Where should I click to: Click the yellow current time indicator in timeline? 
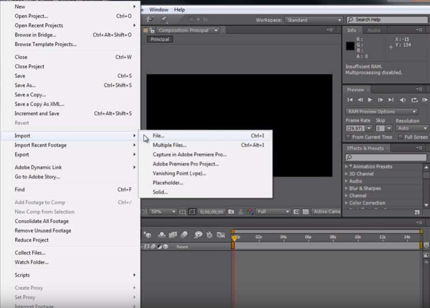[234, 238]
